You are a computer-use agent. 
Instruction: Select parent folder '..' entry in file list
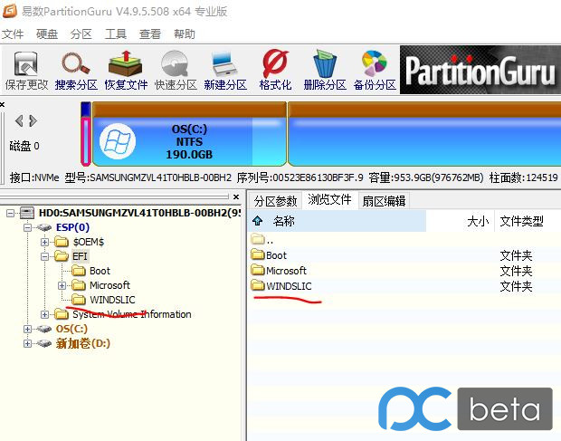pos(262,239)
